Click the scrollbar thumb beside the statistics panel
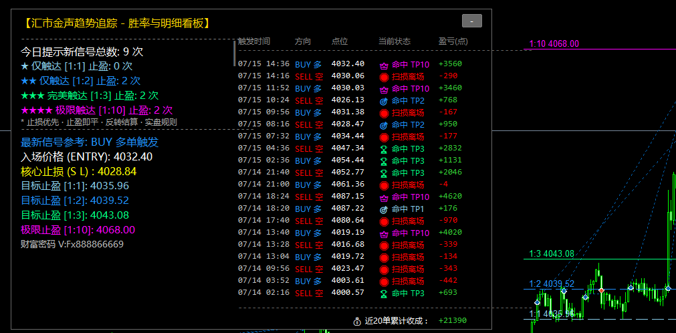Viewport: 676px width, 333px height. [235, 53]
